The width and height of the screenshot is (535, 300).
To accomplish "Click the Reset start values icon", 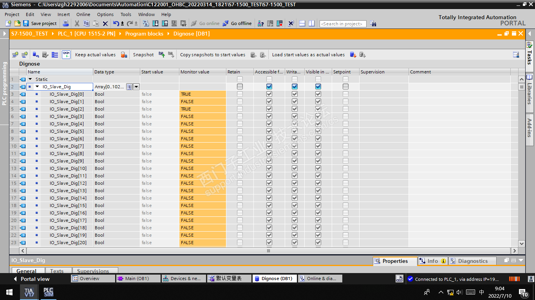I will (36, 55).
